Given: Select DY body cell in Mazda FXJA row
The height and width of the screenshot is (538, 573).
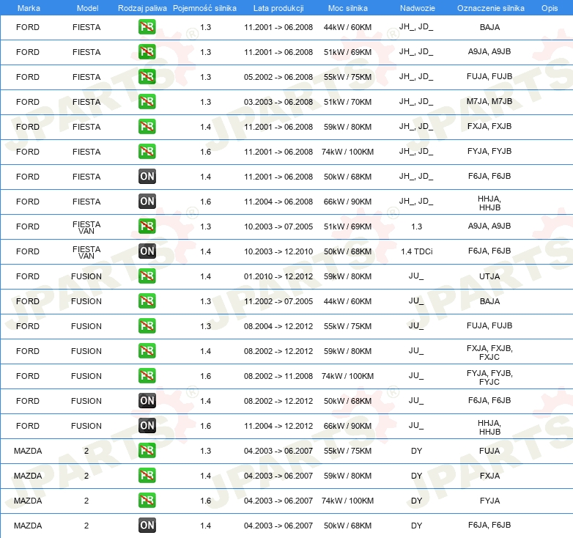Looking at the screenshot, I should 417,476.
